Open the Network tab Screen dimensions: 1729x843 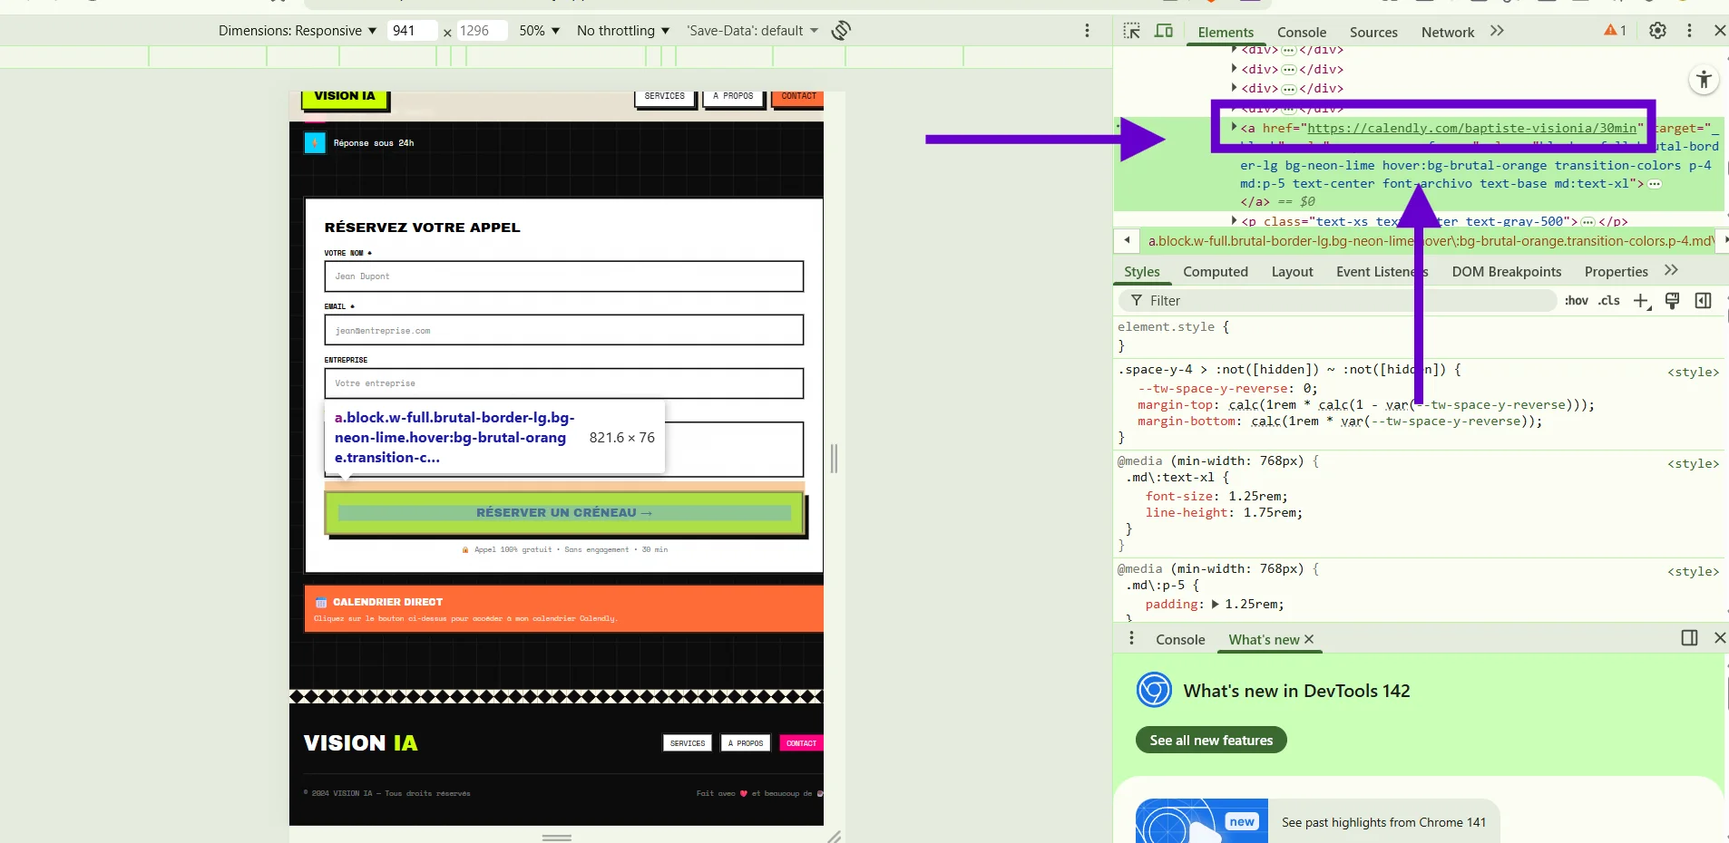coord(1448,32)
